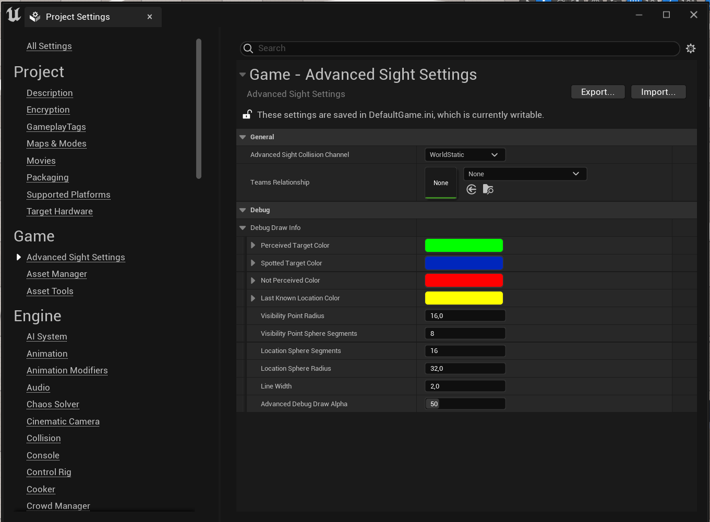Open the Description settings page

click(50, 93)
